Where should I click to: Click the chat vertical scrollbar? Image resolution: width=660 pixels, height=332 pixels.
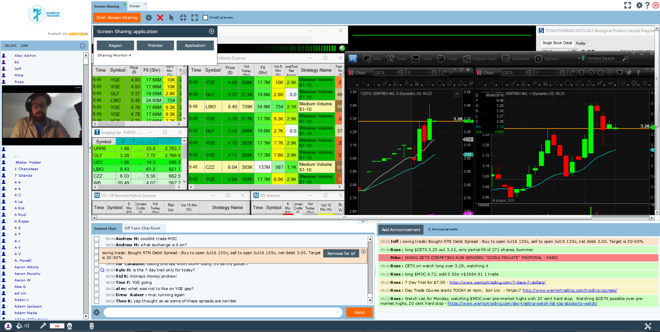click(x=370, y=270)
